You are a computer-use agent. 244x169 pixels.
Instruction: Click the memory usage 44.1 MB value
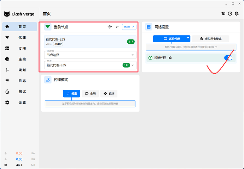pos(19,165)
